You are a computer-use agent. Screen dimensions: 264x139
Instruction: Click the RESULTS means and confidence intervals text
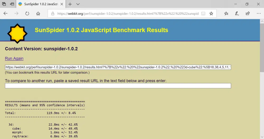tap(45, 105)
